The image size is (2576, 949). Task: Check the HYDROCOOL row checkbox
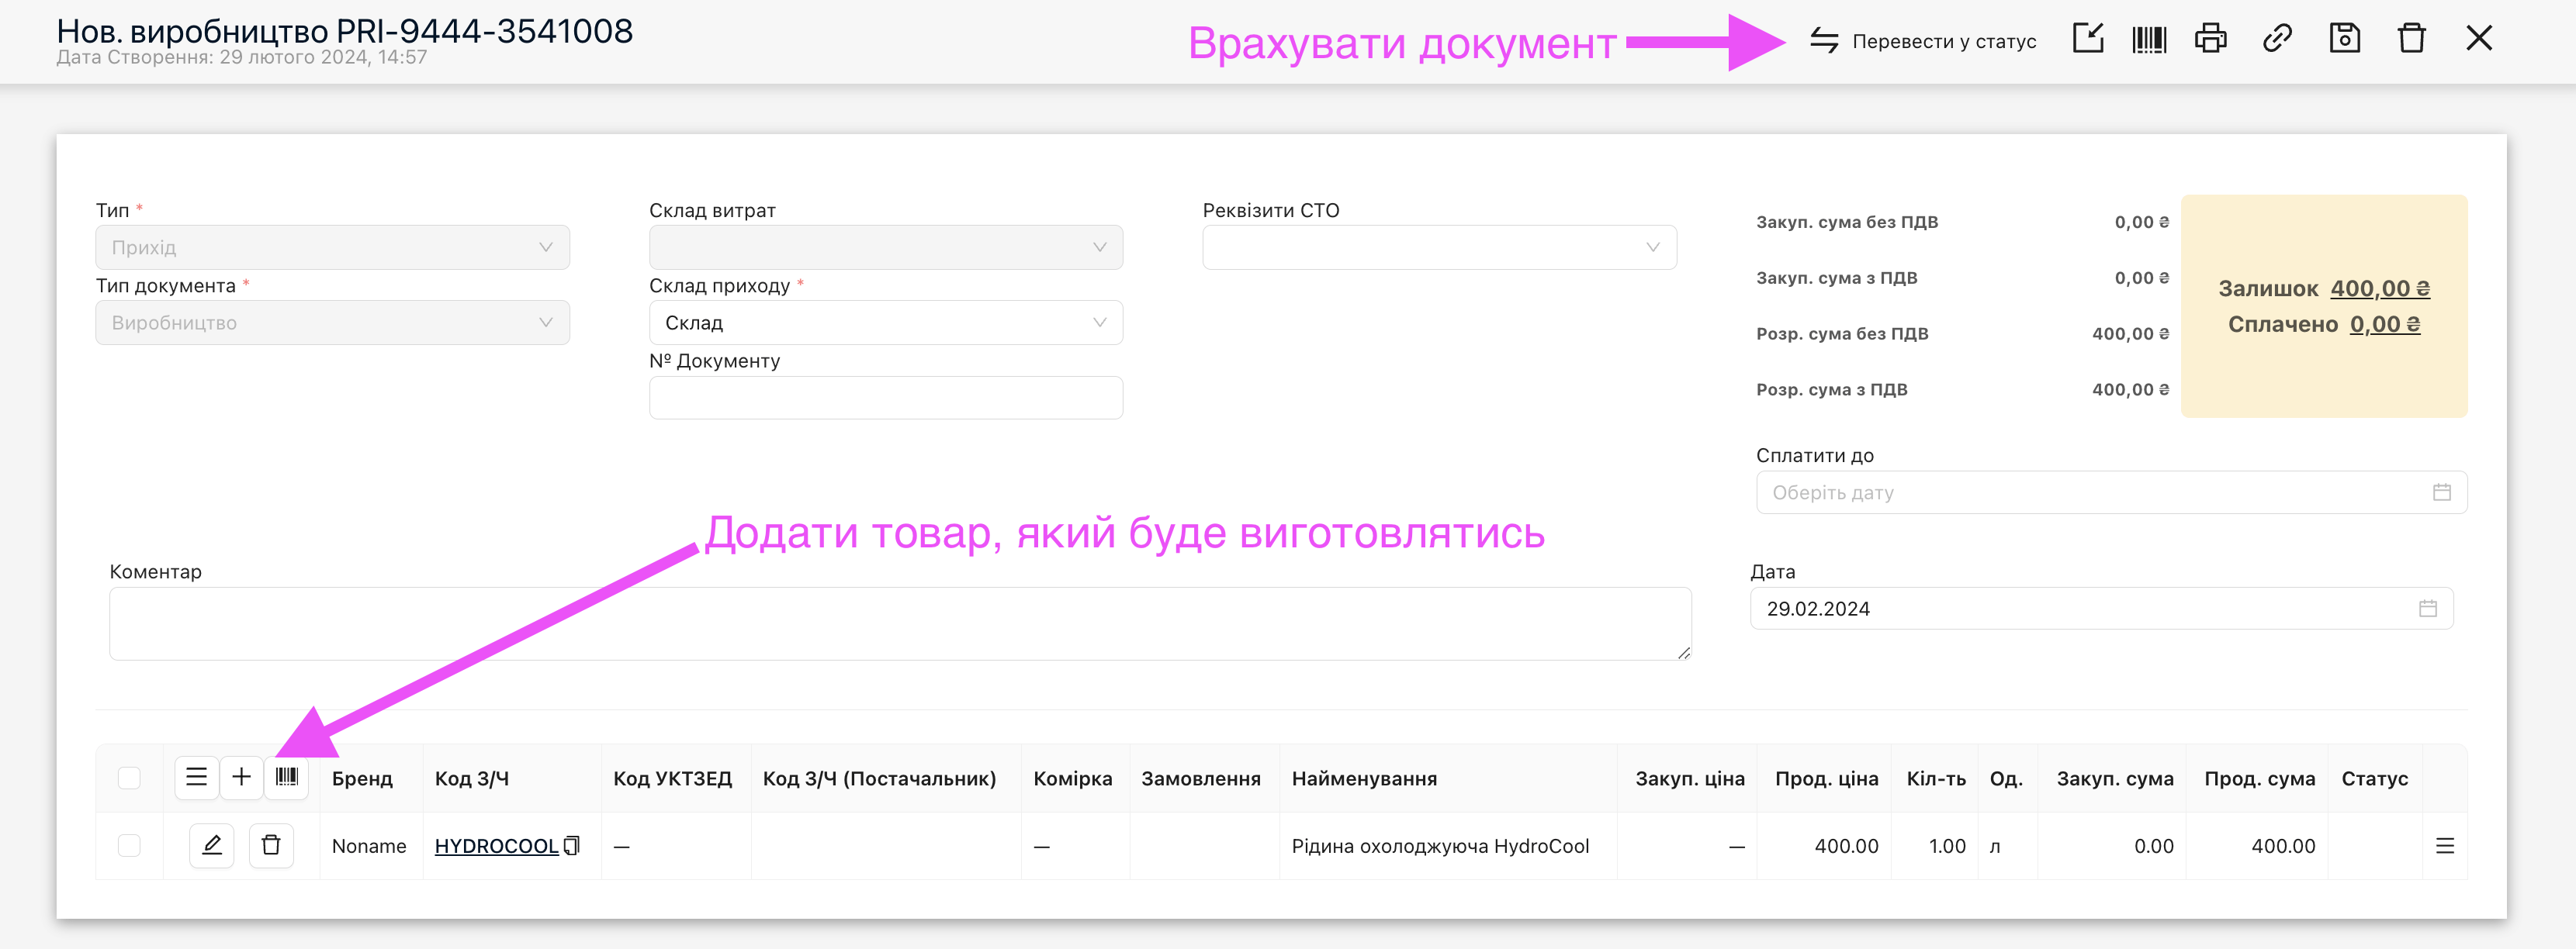[x=129, y=846]
